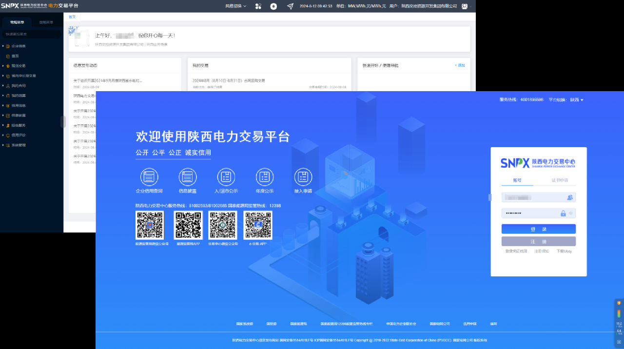Click the four-squares apps icon in header
This screenshot has width=624, height=349.
[x=258, y=6]
